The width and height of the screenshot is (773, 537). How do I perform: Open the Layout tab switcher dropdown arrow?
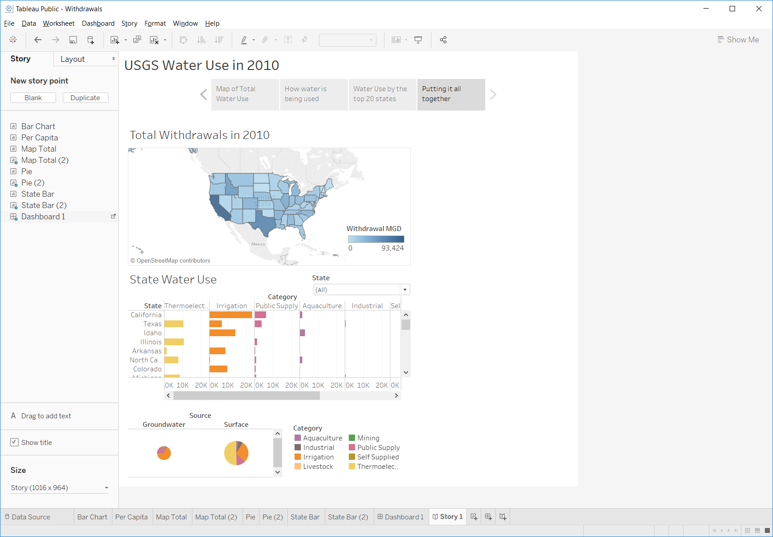tap(113, 59)
